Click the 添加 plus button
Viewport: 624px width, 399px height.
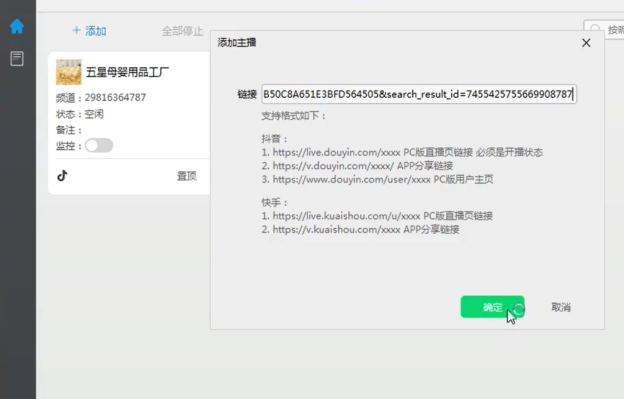click(90, 30)
